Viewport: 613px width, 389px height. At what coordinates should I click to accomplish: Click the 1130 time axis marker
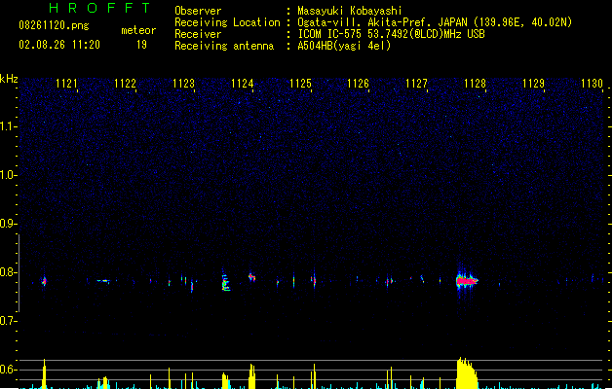[592, 84]
